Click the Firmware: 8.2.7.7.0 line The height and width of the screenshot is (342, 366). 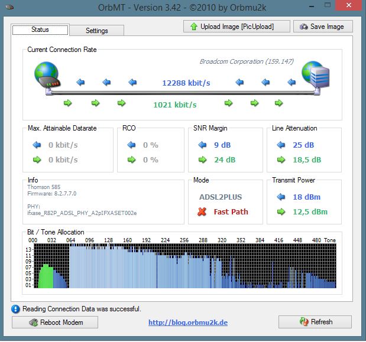(52, 194)
